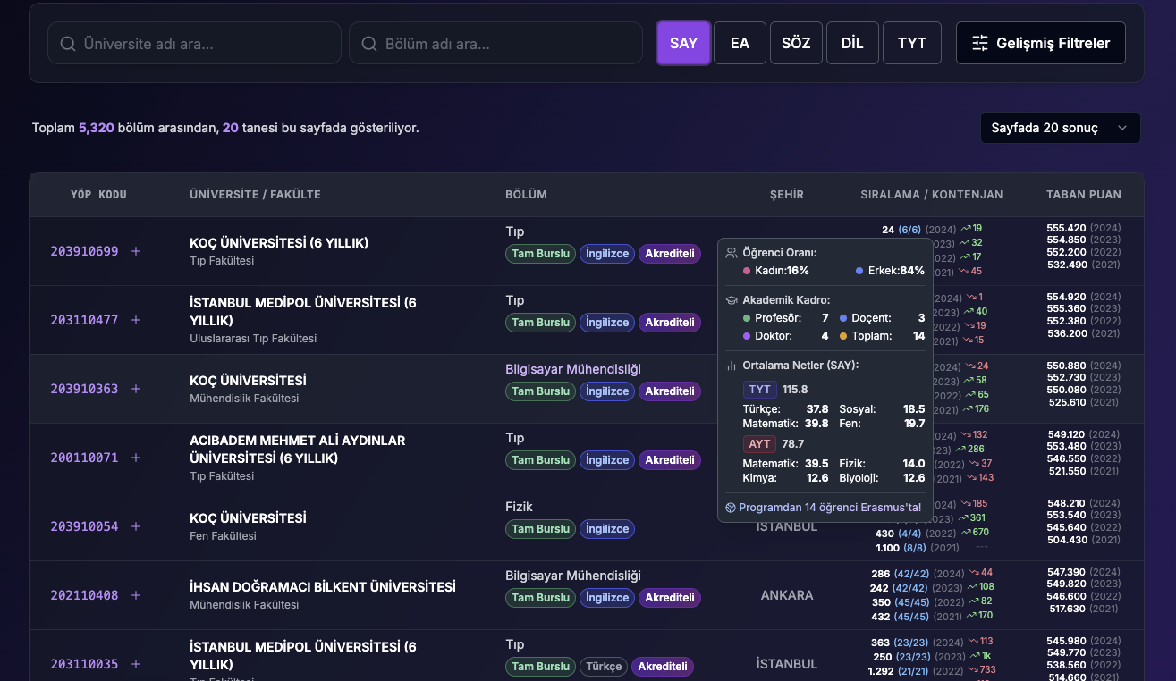Click Fizik department in Koç row

click(519, 507)
